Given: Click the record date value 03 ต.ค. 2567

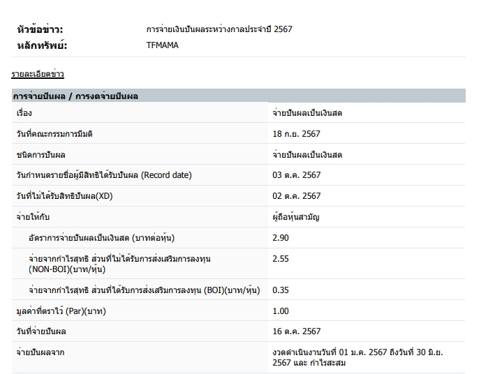Looking at the screenshot, I should 297,175.
